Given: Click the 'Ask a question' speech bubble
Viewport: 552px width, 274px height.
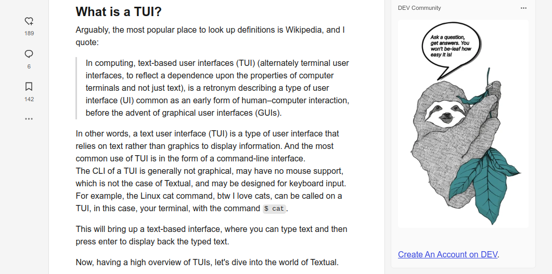Looking at the screenshot, I should click(x=451, y=47).
